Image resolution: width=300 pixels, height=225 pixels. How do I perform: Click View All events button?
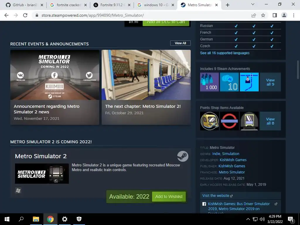pyautogui.click(x=180, y=43)
